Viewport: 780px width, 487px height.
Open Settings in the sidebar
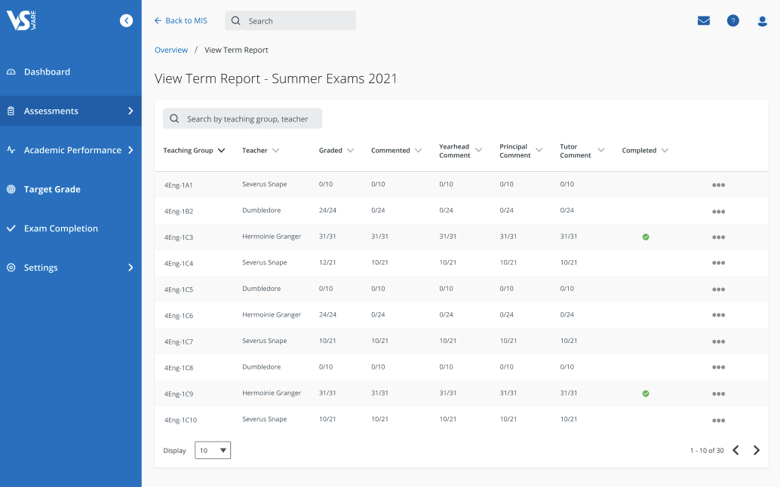click(71, 268)
